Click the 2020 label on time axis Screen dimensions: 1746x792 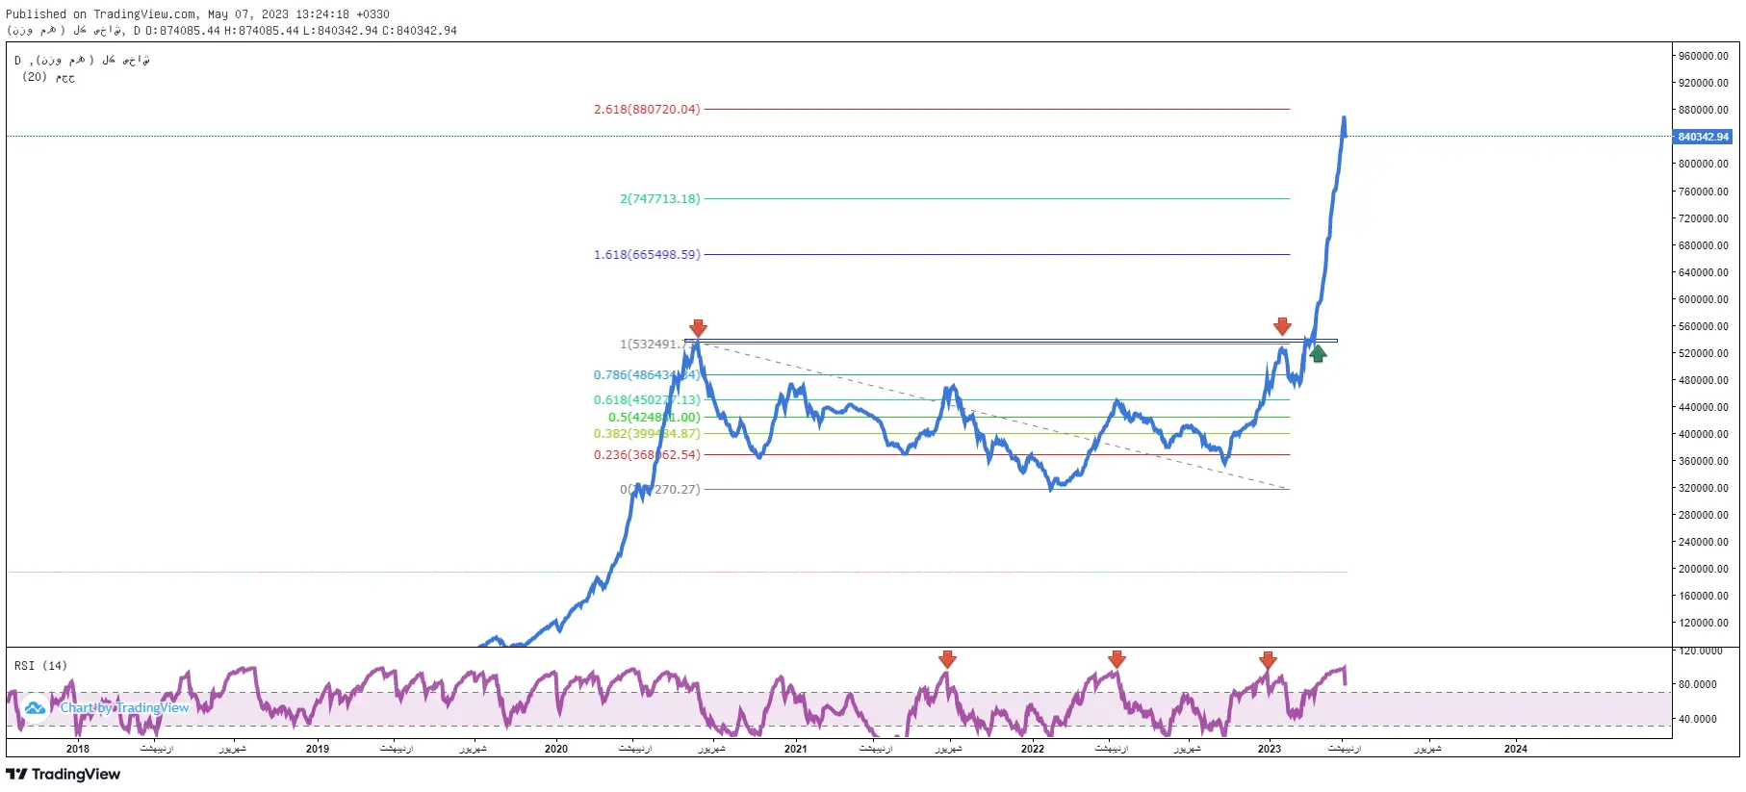tap(556, 749)
